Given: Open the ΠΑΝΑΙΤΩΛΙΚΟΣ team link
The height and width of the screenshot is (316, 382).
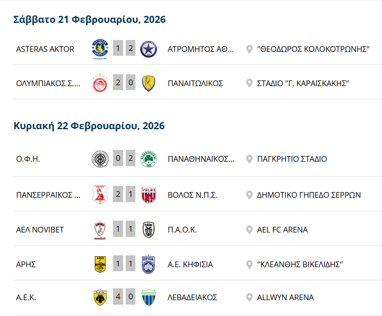Looking at the screenshot, I should pyautogui.click(x=196, y=83).
